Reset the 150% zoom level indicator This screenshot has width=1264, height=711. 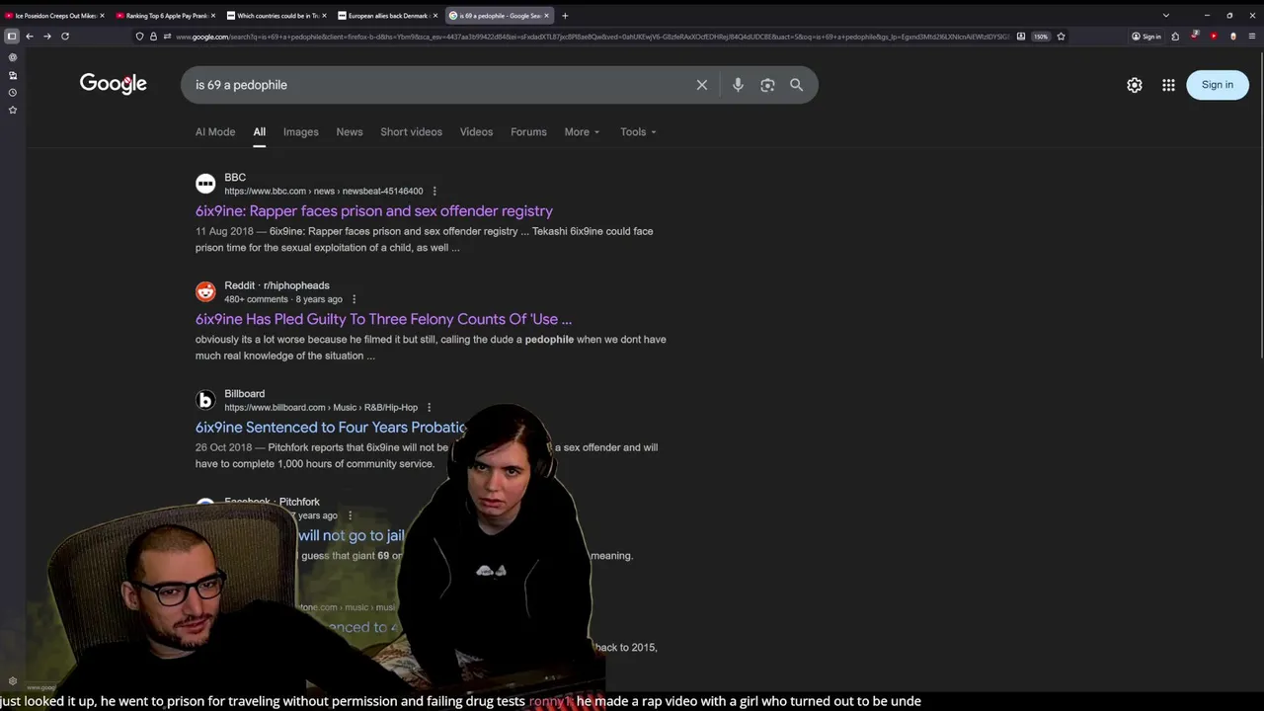(x=1041, y=37)
